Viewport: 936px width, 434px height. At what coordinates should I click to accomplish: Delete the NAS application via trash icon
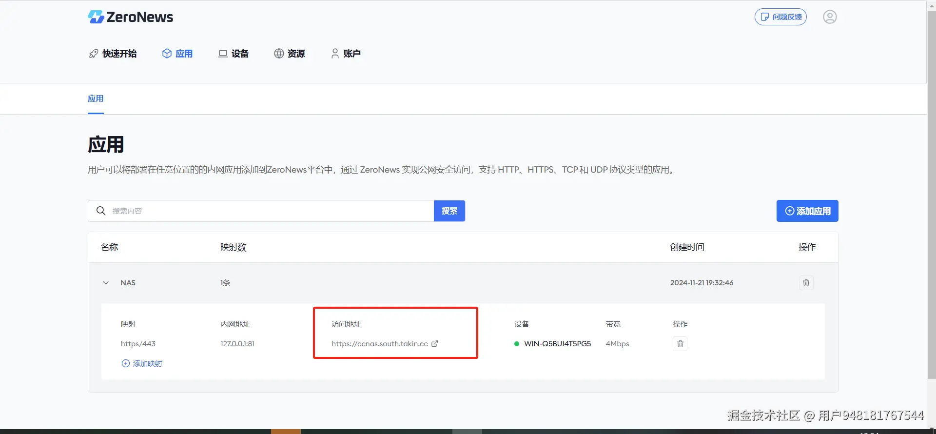pyautogui.click(x=806, y=283)
